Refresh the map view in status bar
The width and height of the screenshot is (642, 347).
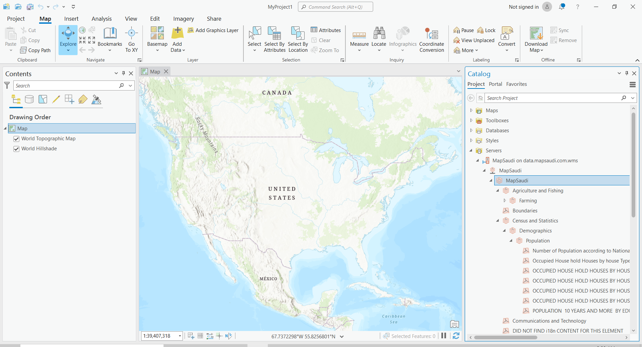456,336
